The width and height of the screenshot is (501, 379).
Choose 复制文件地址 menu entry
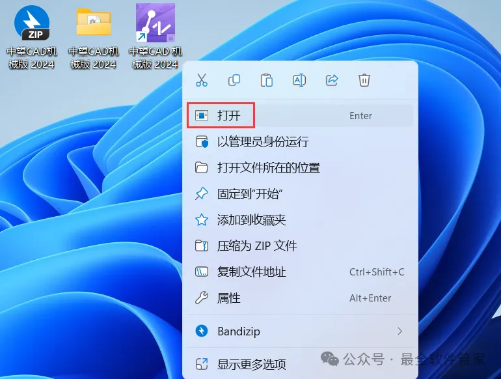click(x=299, y=272)
